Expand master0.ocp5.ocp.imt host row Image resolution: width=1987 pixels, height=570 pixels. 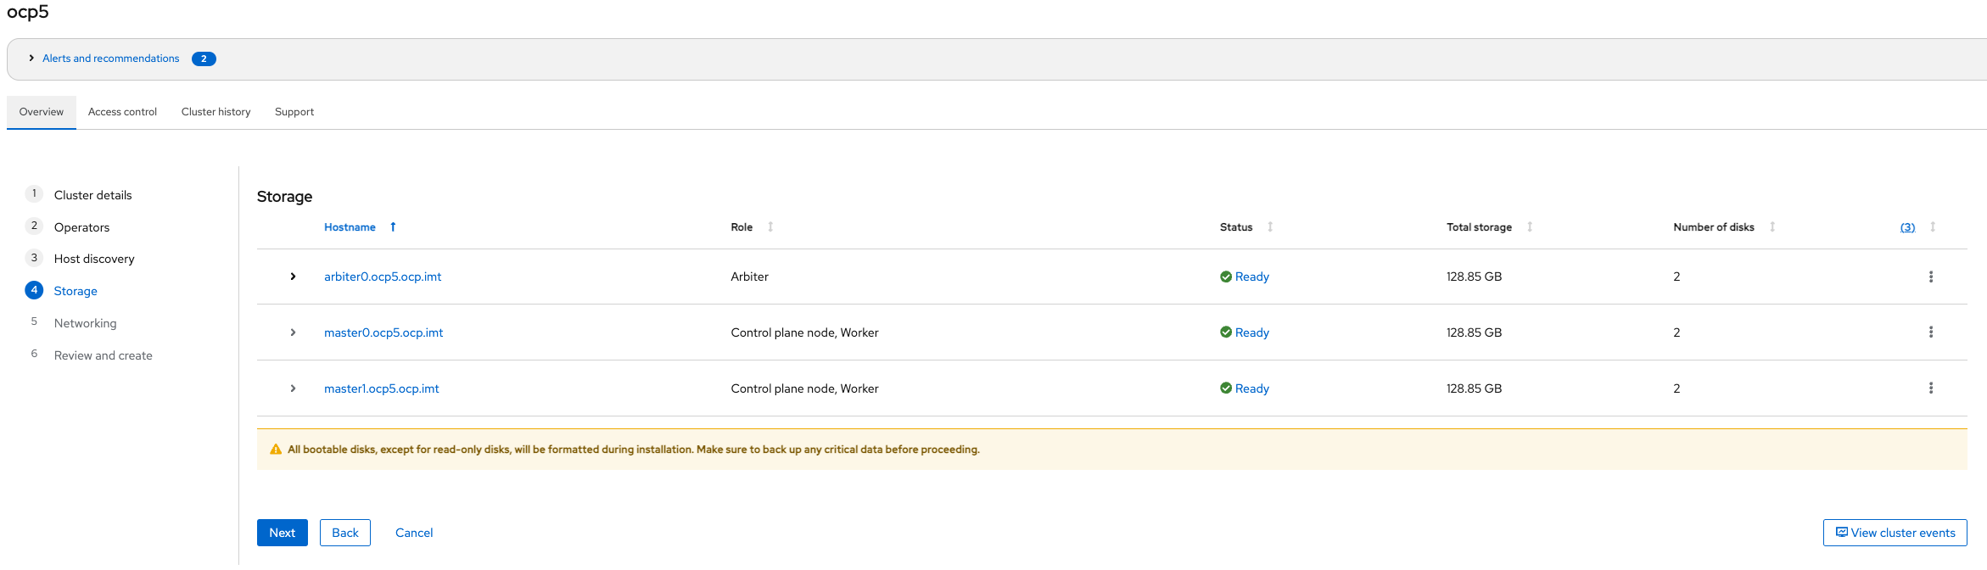[x=293, y=332]
